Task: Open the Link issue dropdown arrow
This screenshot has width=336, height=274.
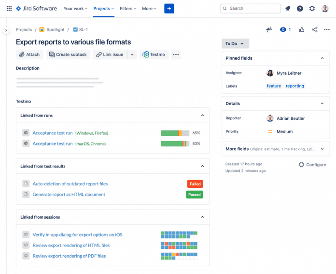Action: pos(132,54)
